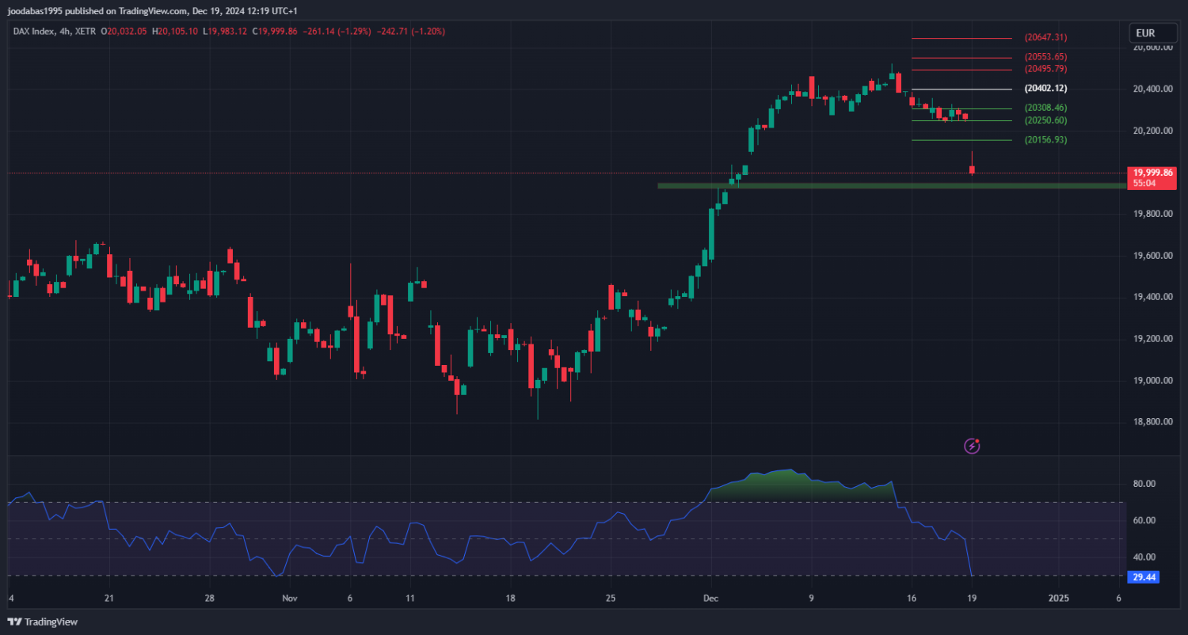Click the Nov label on time axis
The image size is (1188, 635).
point(290,599)
